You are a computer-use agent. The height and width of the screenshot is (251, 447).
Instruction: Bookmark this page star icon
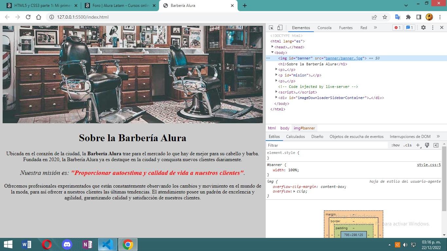(385, 17)
